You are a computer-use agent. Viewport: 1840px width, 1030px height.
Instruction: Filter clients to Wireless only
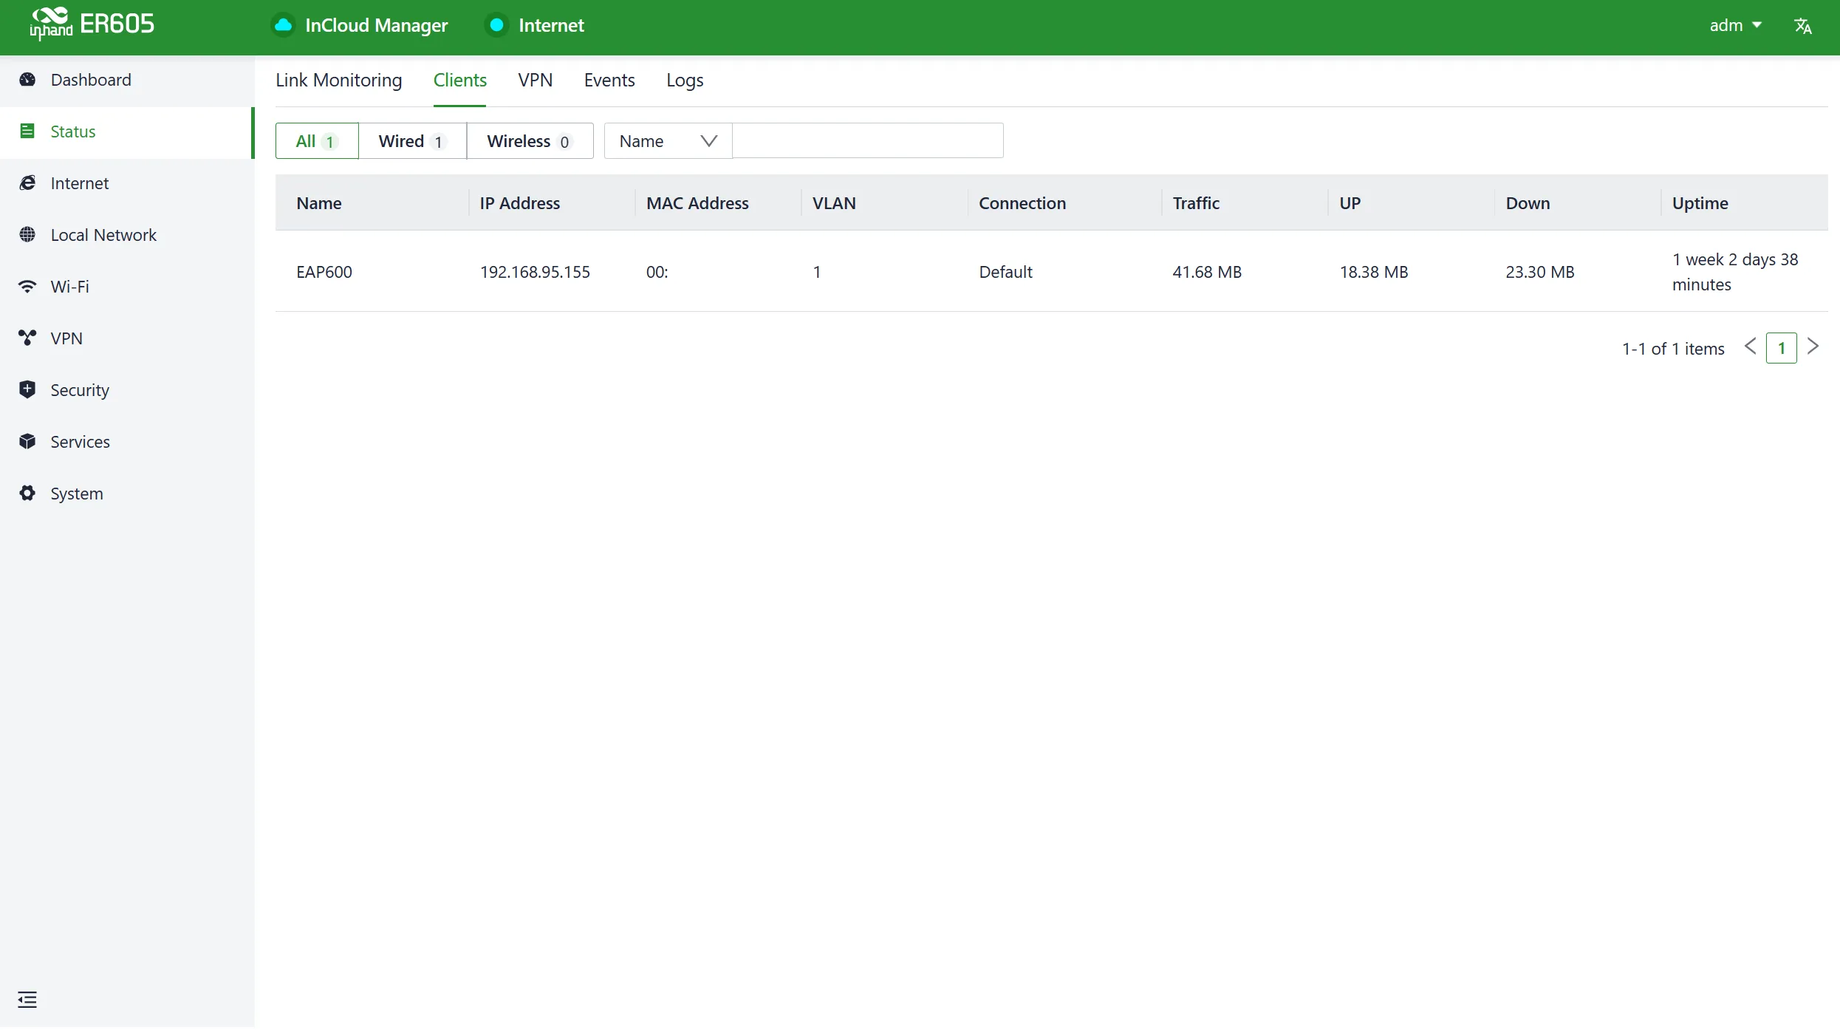[530, 141]
